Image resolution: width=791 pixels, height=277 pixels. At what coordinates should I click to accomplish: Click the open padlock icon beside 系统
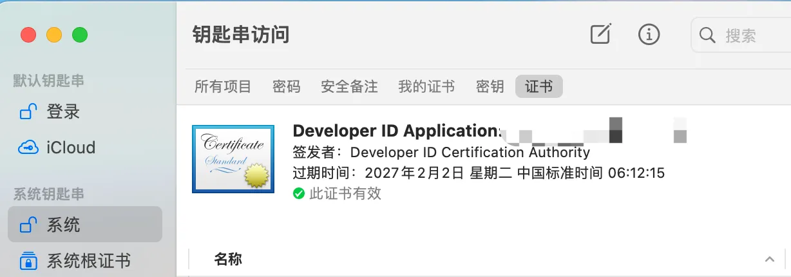coord(28,225)
